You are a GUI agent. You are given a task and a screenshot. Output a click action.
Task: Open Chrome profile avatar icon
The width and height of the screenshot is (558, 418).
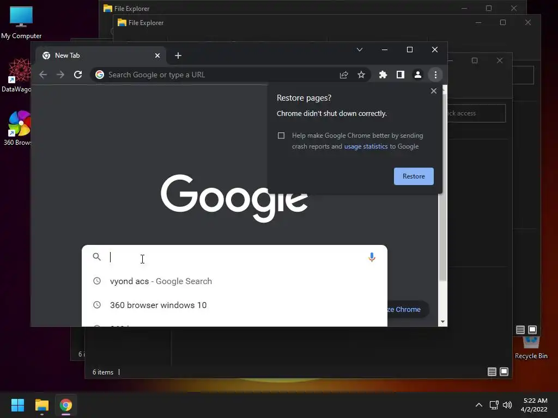(418, 75)
